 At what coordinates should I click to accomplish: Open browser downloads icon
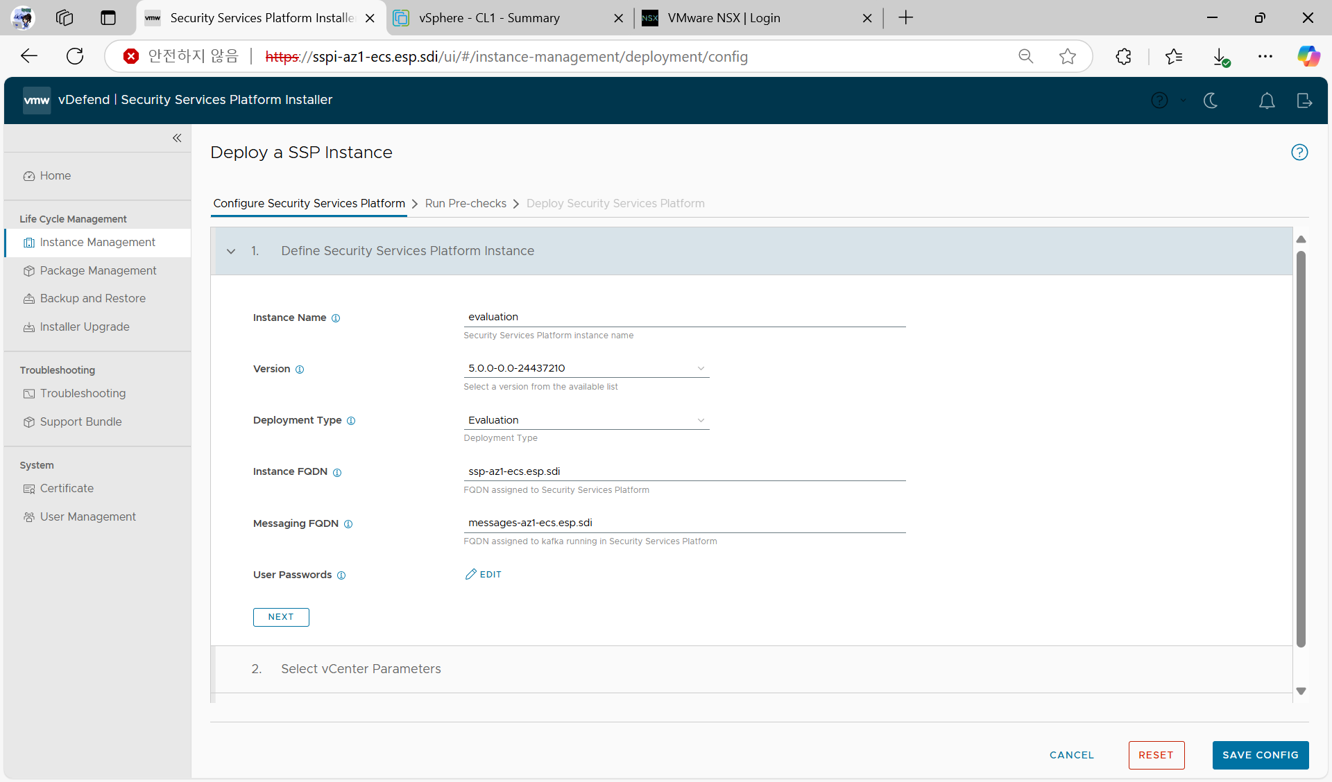click(x=1221, y=57)
